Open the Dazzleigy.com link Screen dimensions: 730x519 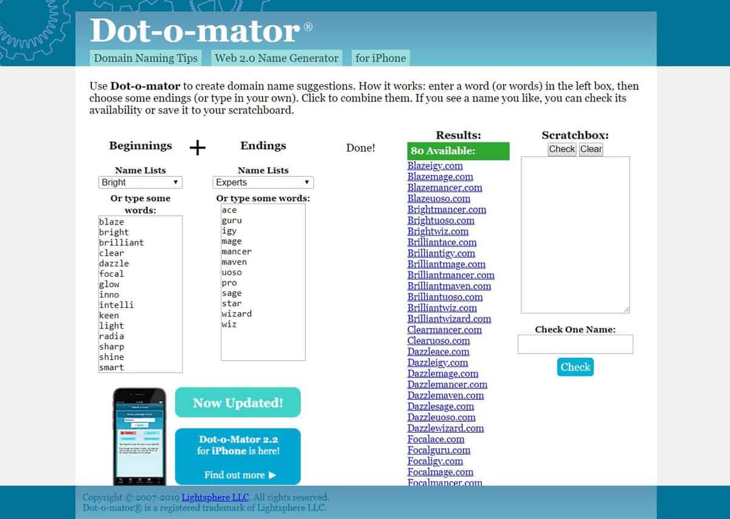(437, 363)
